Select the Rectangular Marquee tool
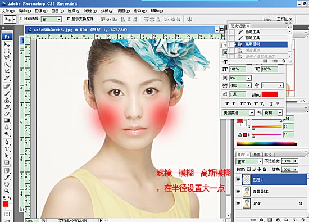This screenshot has height=222, width=309. tap(7, 51)
